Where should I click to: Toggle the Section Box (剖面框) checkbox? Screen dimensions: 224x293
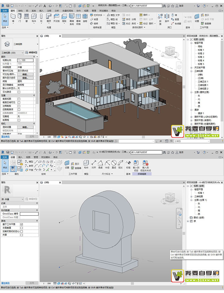(x=19, y=120)
